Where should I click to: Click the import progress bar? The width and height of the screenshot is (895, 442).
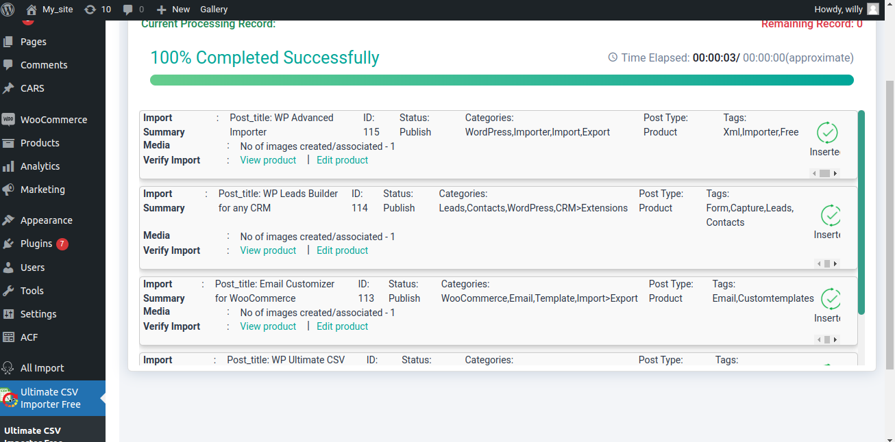pyautogui.click(x=502, y=80)
